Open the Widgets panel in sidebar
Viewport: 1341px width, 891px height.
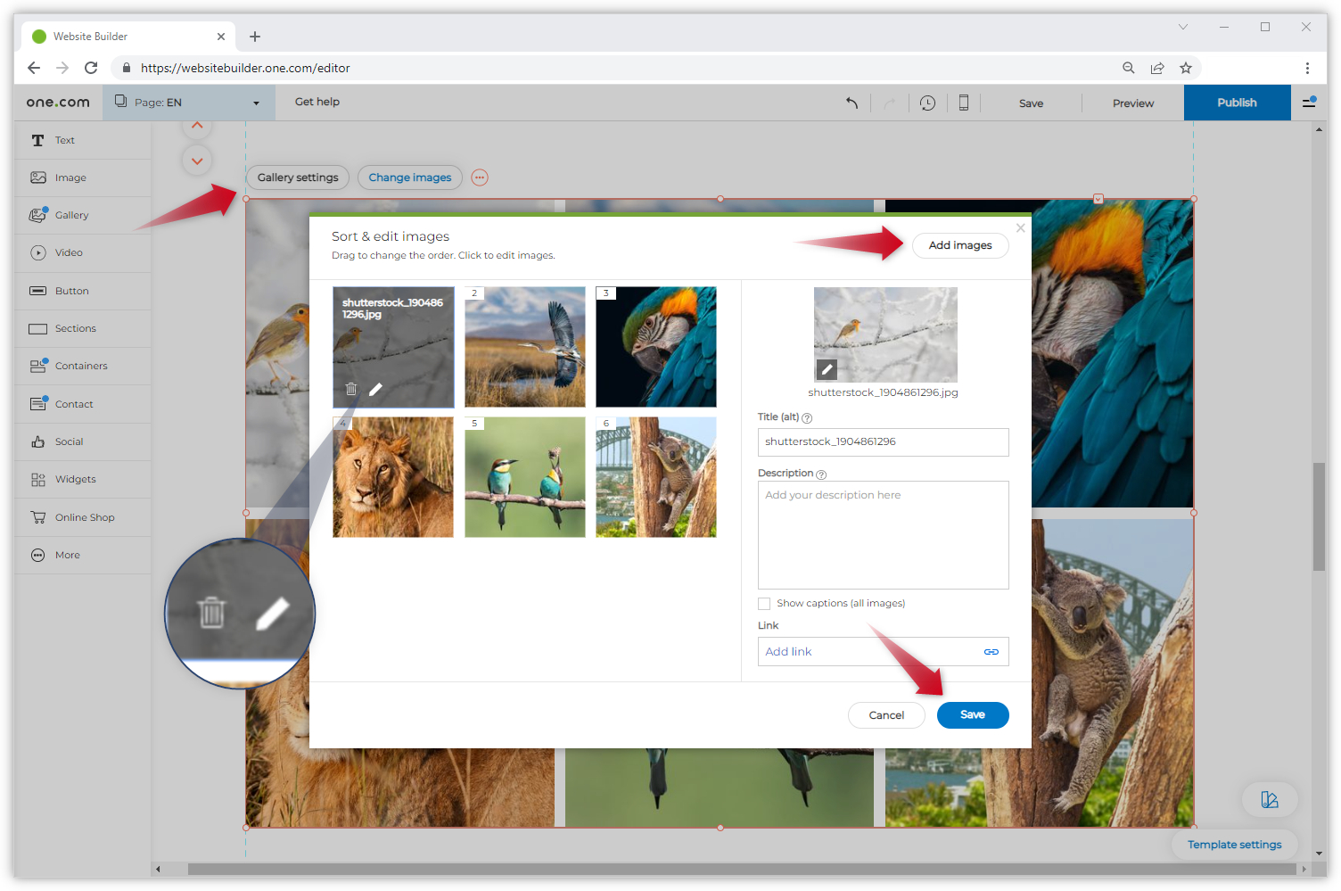[x=75, y=479]
